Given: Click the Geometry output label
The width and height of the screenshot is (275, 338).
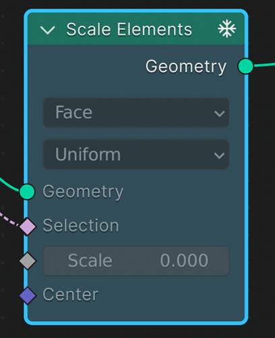Looking at the screenshot, I should 186,67.
